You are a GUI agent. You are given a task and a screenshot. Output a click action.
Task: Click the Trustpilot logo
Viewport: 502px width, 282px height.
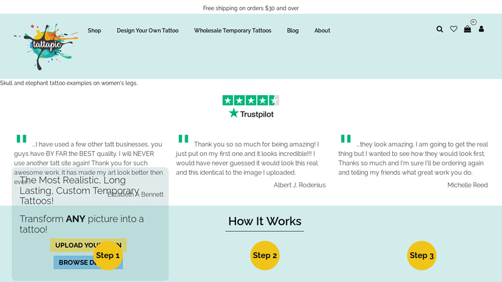pyautogui.click(x=251, y=113)
